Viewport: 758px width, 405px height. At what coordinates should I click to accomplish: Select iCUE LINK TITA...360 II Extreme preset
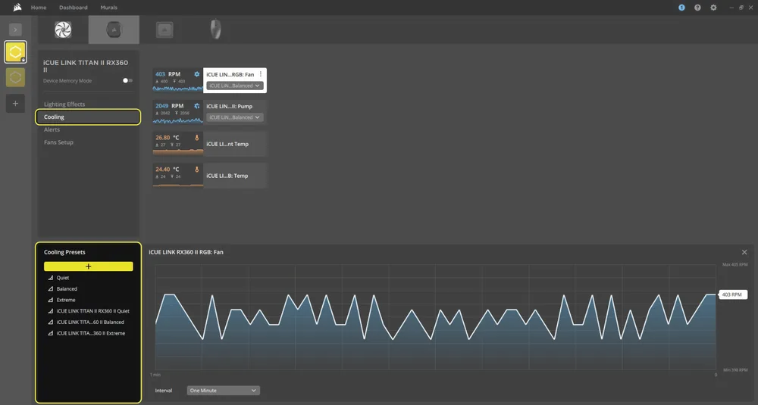pyautogui.click(x=90, y=334)
